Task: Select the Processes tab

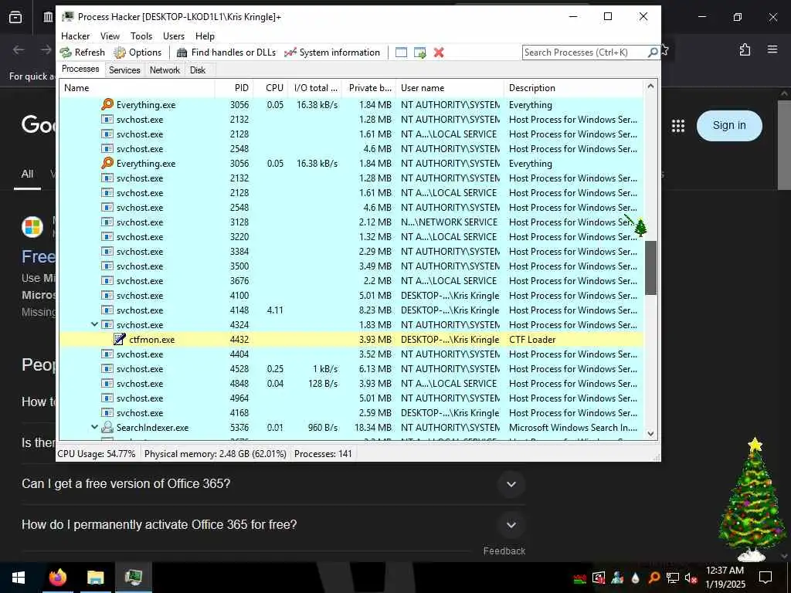Action: tap(80, 69)
